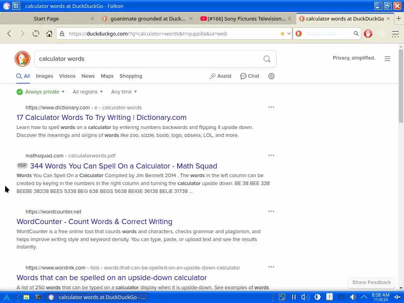This screenshot has width=404, height=303.
Task: Click the DuckDuckGo duck logo
Action: (22, 59)
